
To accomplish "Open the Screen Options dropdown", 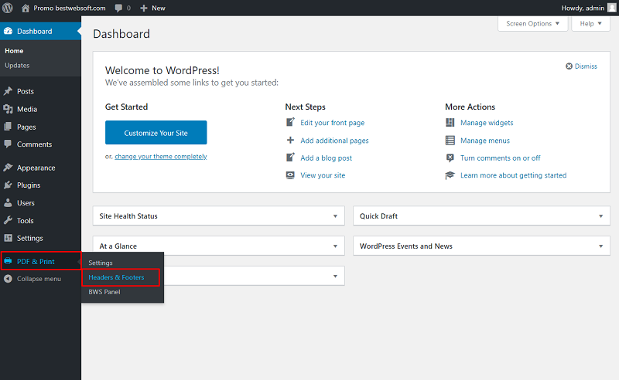I will pyautogui.click(x=532, y=24).
